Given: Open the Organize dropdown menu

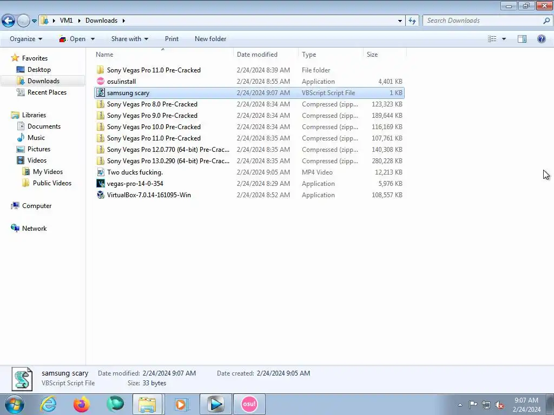Looking at the screenshot, I should pos(26,39).
